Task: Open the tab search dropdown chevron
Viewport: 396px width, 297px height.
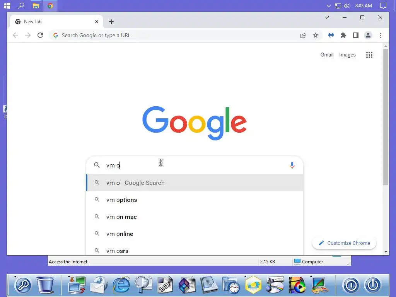Action: tap(326, 17)
